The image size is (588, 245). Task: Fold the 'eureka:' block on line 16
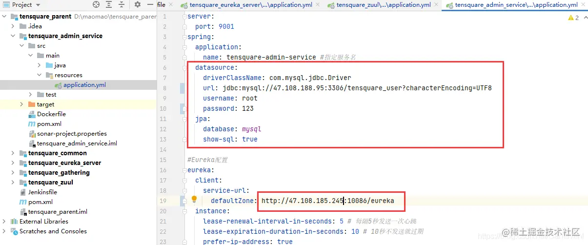point(183,170)
